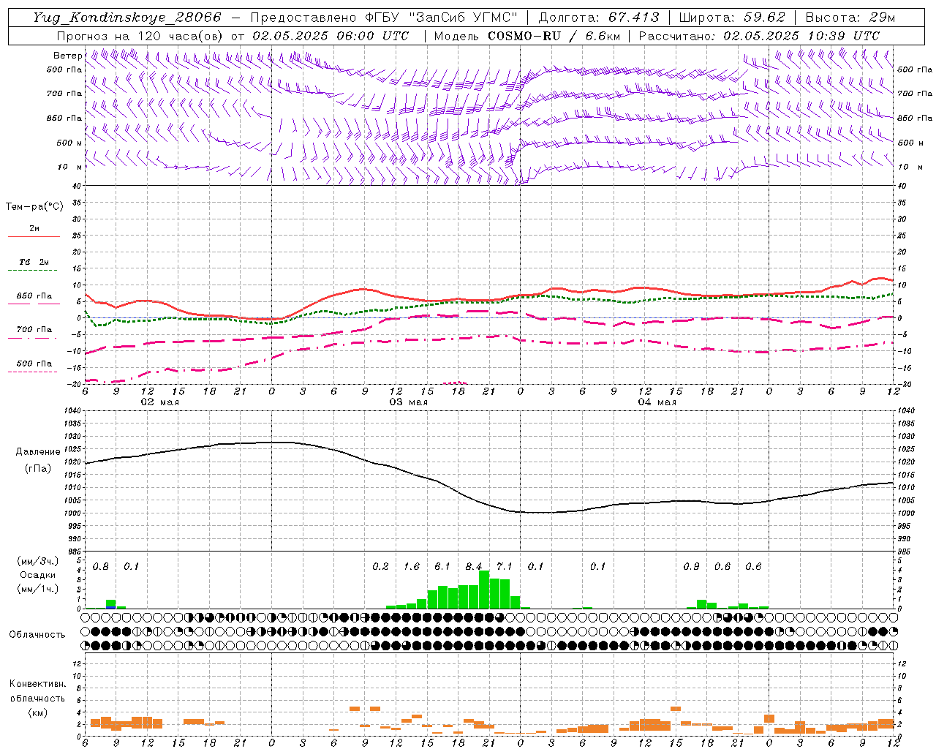Click the model label COSMO-RU / 6.6км

coord(554,36)
